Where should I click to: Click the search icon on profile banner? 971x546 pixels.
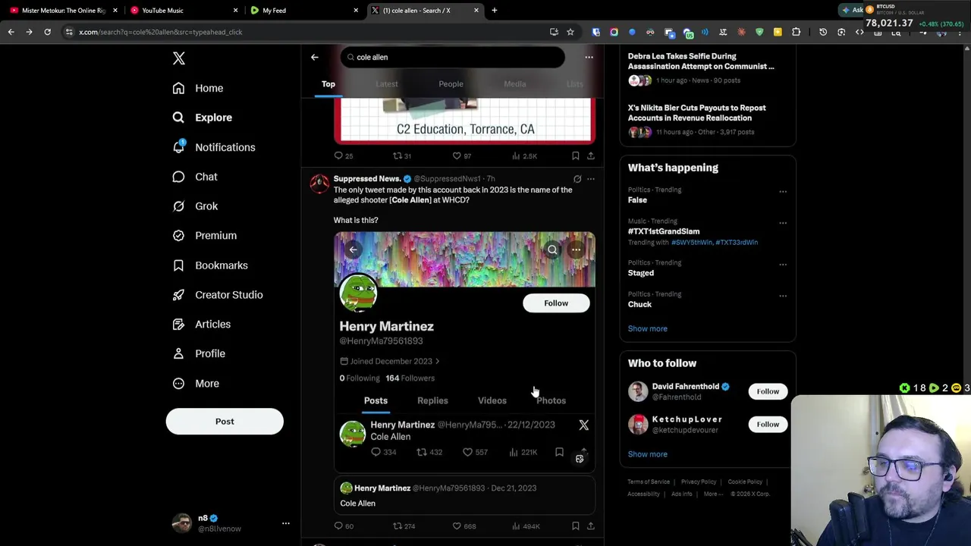point(552,249)
